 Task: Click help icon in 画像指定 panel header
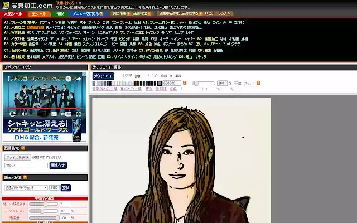pos(23,148)
